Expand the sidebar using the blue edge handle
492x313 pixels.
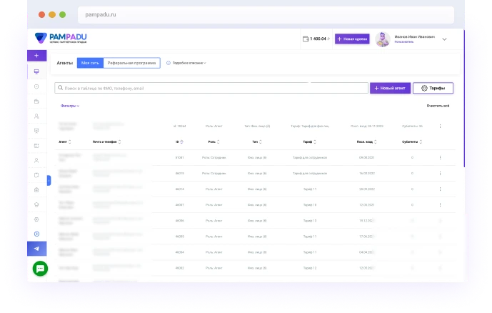point(49,181)
